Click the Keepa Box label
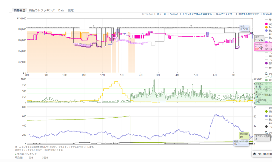Image resolution: width=272 pixels, height=162 pixels. coord(147,14)
